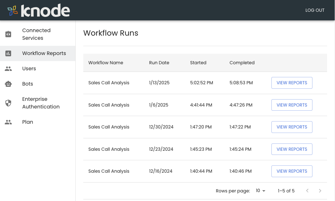This screenshot has width=335, height=201.
Task: Select Enterprise Authentication in sidebar
Action: 41,103
